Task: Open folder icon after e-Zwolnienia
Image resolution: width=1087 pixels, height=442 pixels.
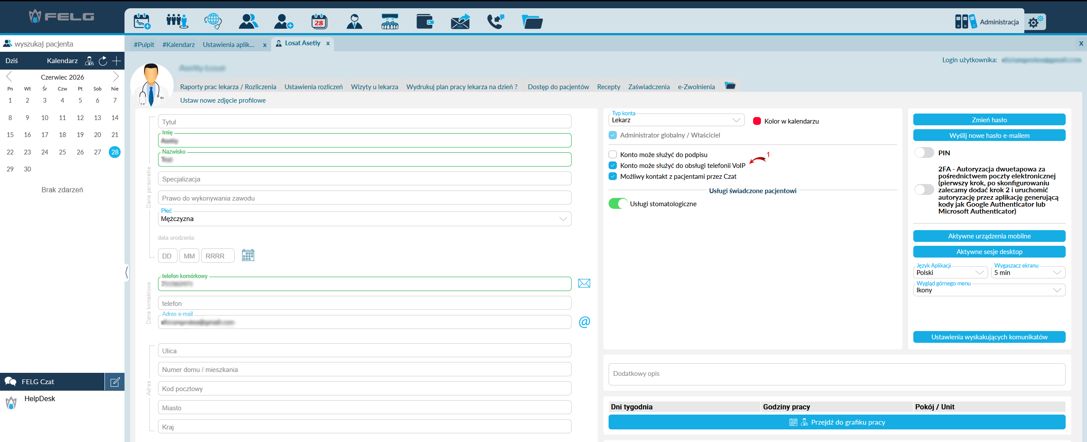Action: (730, 86)
